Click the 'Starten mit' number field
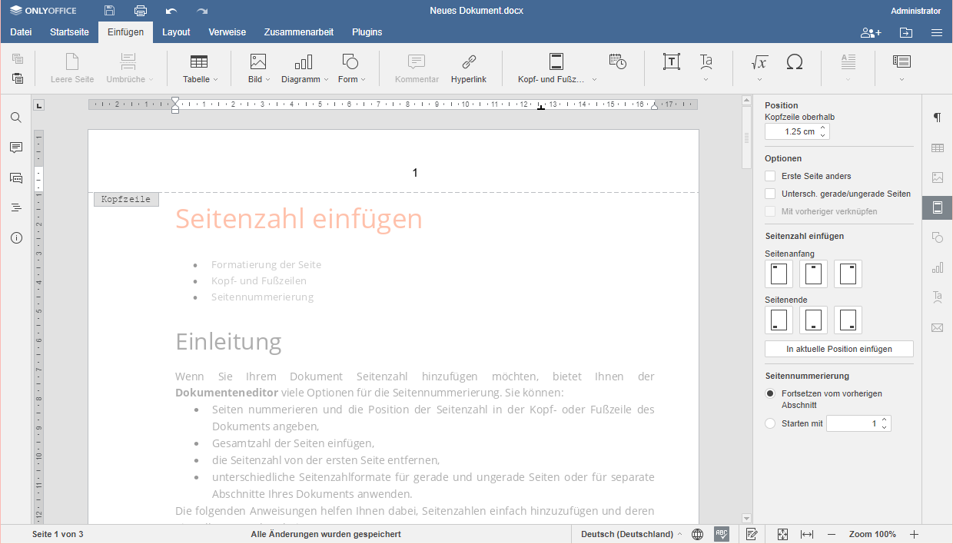Viewport: 953px width, 544px height. click(858, 423)
